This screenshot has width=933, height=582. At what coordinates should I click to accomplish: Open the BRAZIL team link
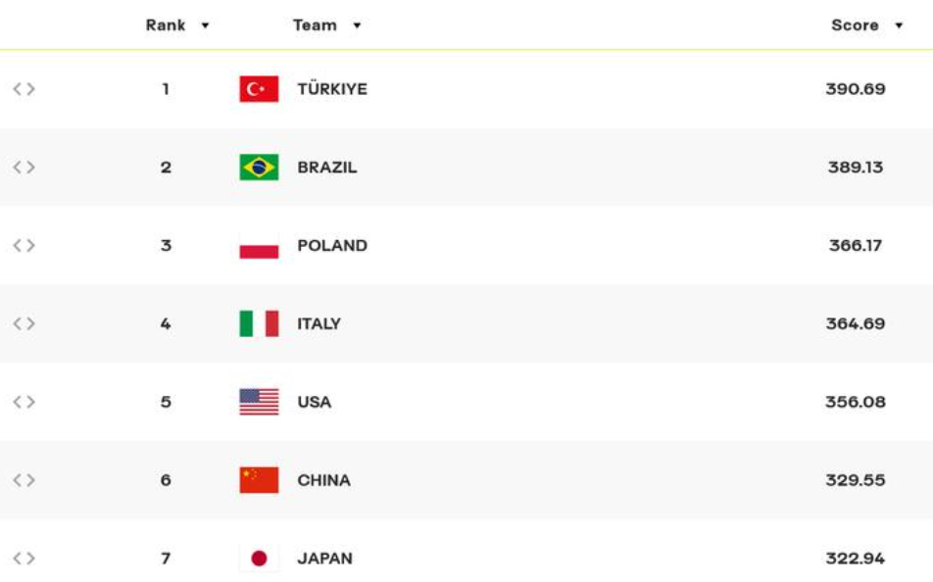[x=327, y=168]
